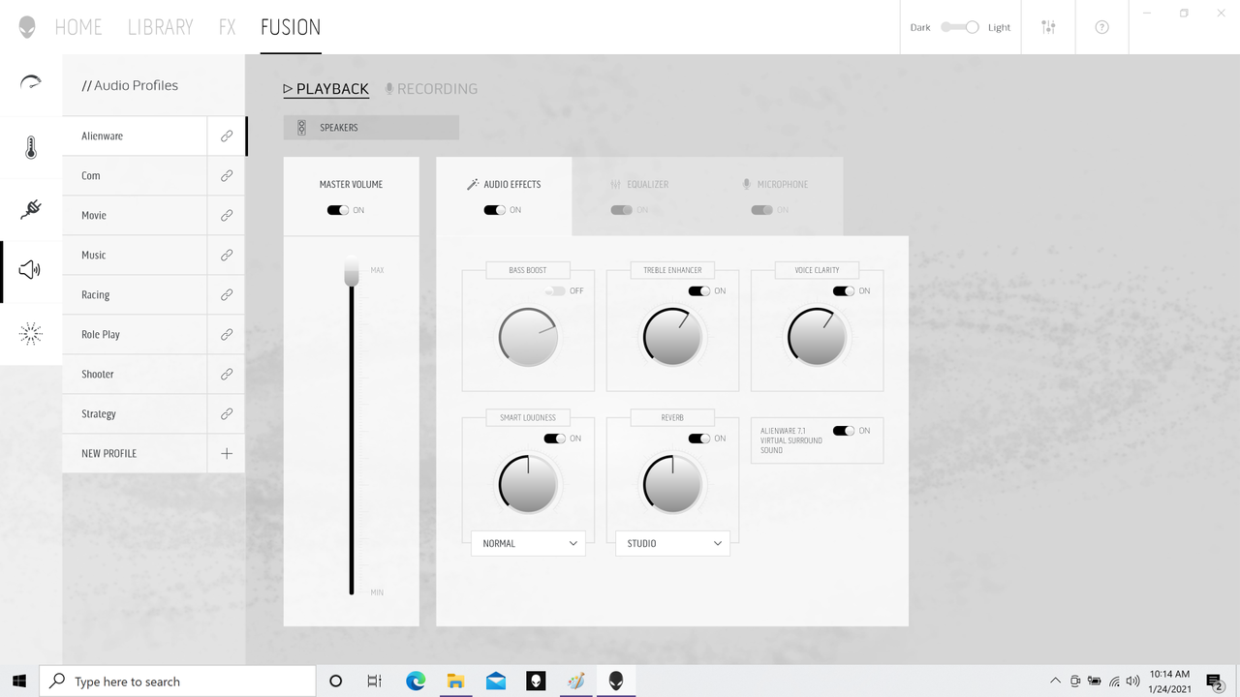Click the Windows taskbar search box
This screenshot has width=1240, height=697.
coord(177,682)
